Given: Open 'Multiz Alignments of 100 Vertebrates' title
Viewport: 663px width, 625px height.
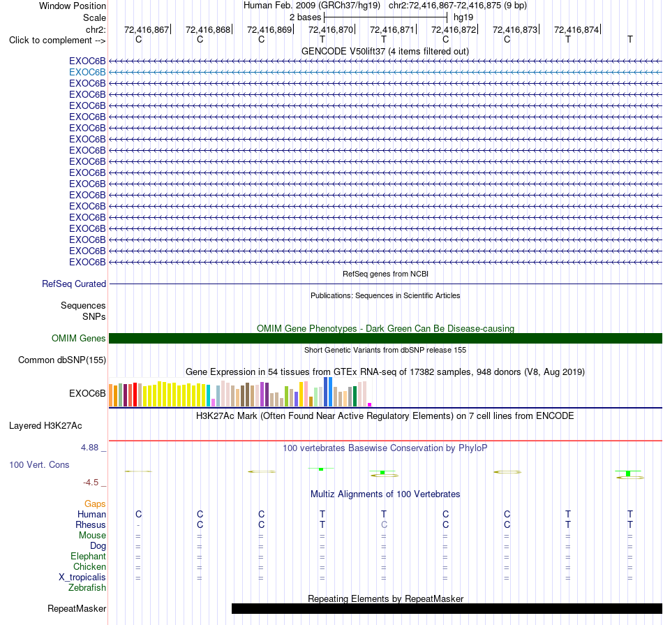Looking at the screenshot, I should point(385,494).
